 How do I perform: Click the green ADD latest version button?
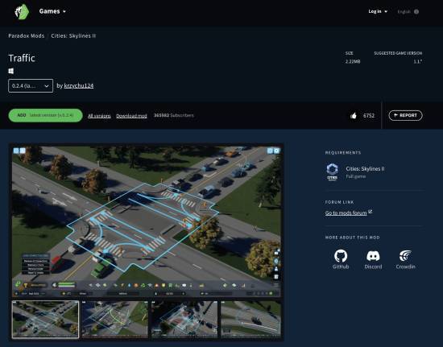click(45, 115)
